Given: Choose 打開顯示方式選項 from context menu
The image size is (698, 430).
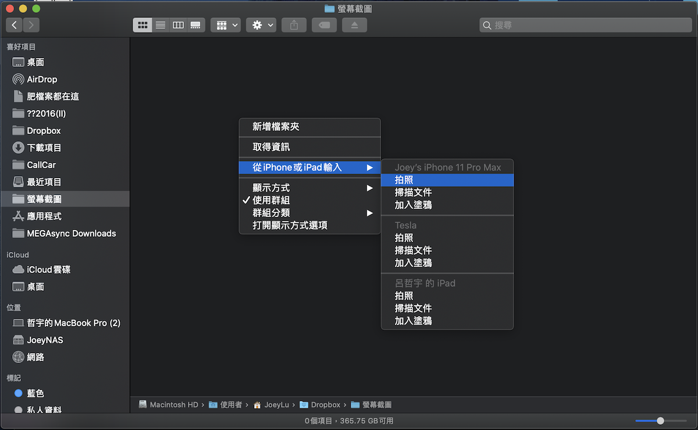Looking at the screenshot, I should coord(309,225).
